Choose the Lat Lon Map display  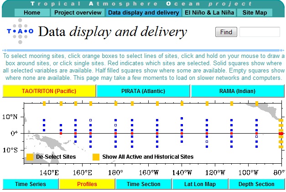point(200,184)
